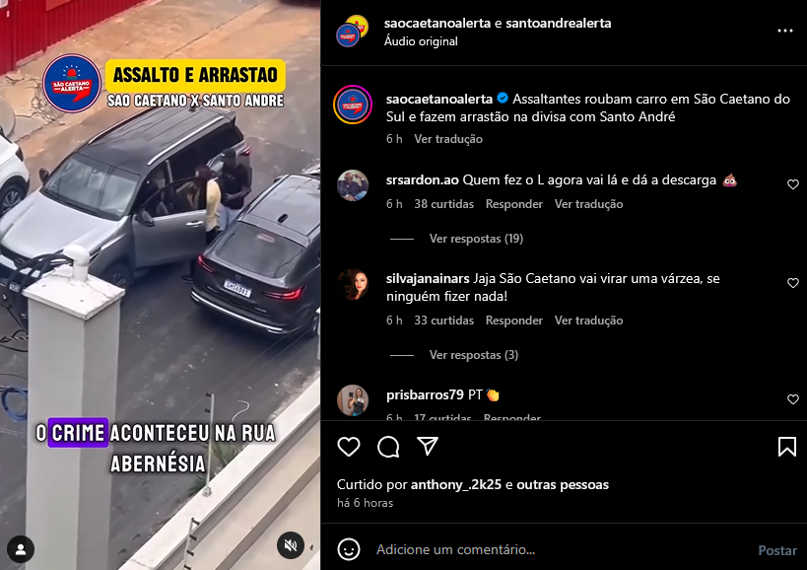
Task: Open the comment bubble icon
Action: click(x=388, y=447)
